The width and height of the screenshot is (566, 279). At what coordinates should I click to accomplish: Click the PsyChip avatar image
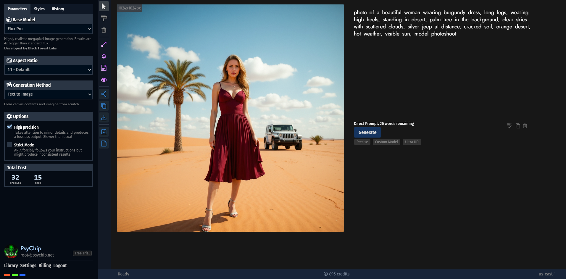coord(11,251)
